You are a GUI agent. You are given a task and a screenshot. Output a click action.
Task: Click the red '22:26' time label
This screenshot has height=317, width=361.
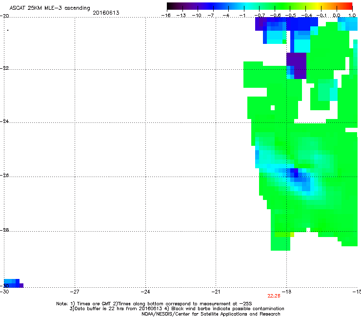tap(274, 296)
